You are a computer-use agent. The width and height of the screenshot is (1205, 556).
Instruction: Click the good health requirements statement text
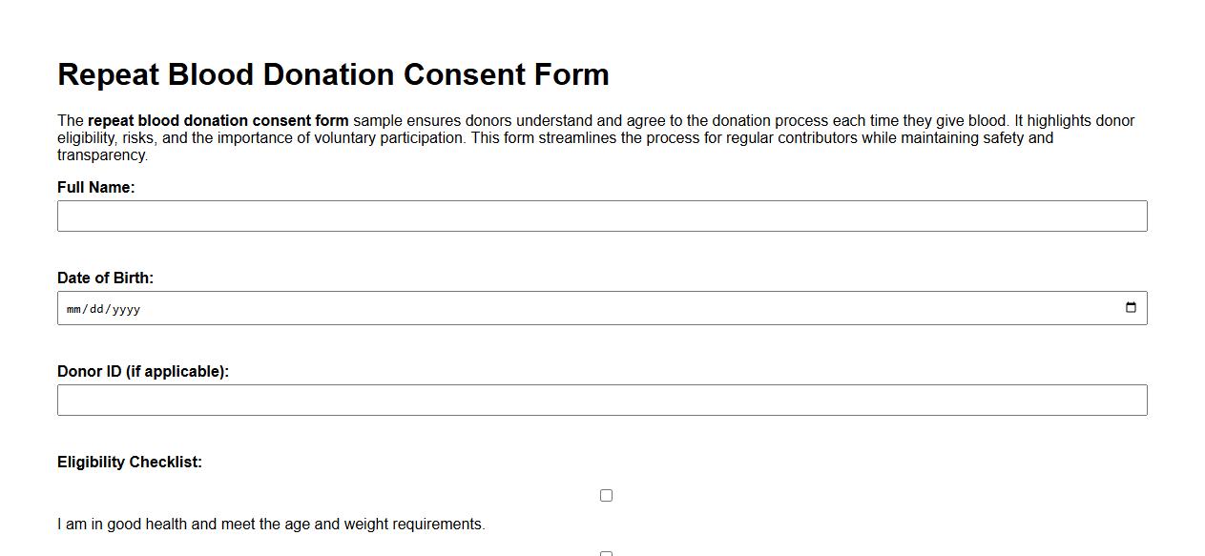(x=272, y=524)
